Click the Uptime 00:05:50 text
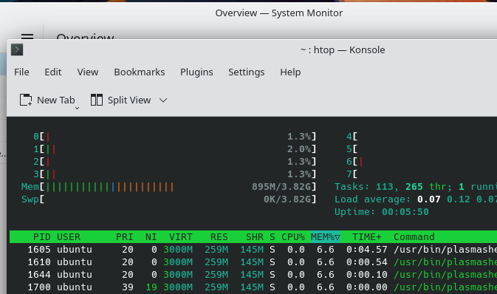The height and width of the screenshot is (294, 497). [382, 212]
